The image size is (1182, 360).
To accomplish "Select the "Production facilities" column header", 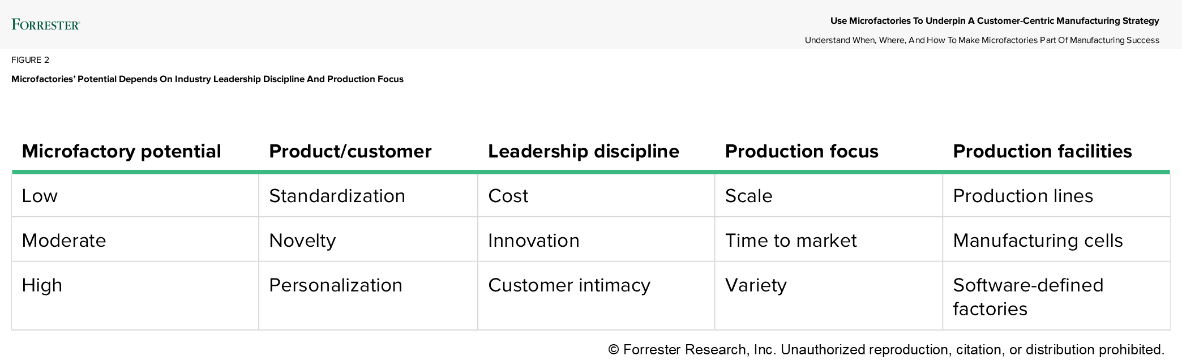I will pos(1042,151).
